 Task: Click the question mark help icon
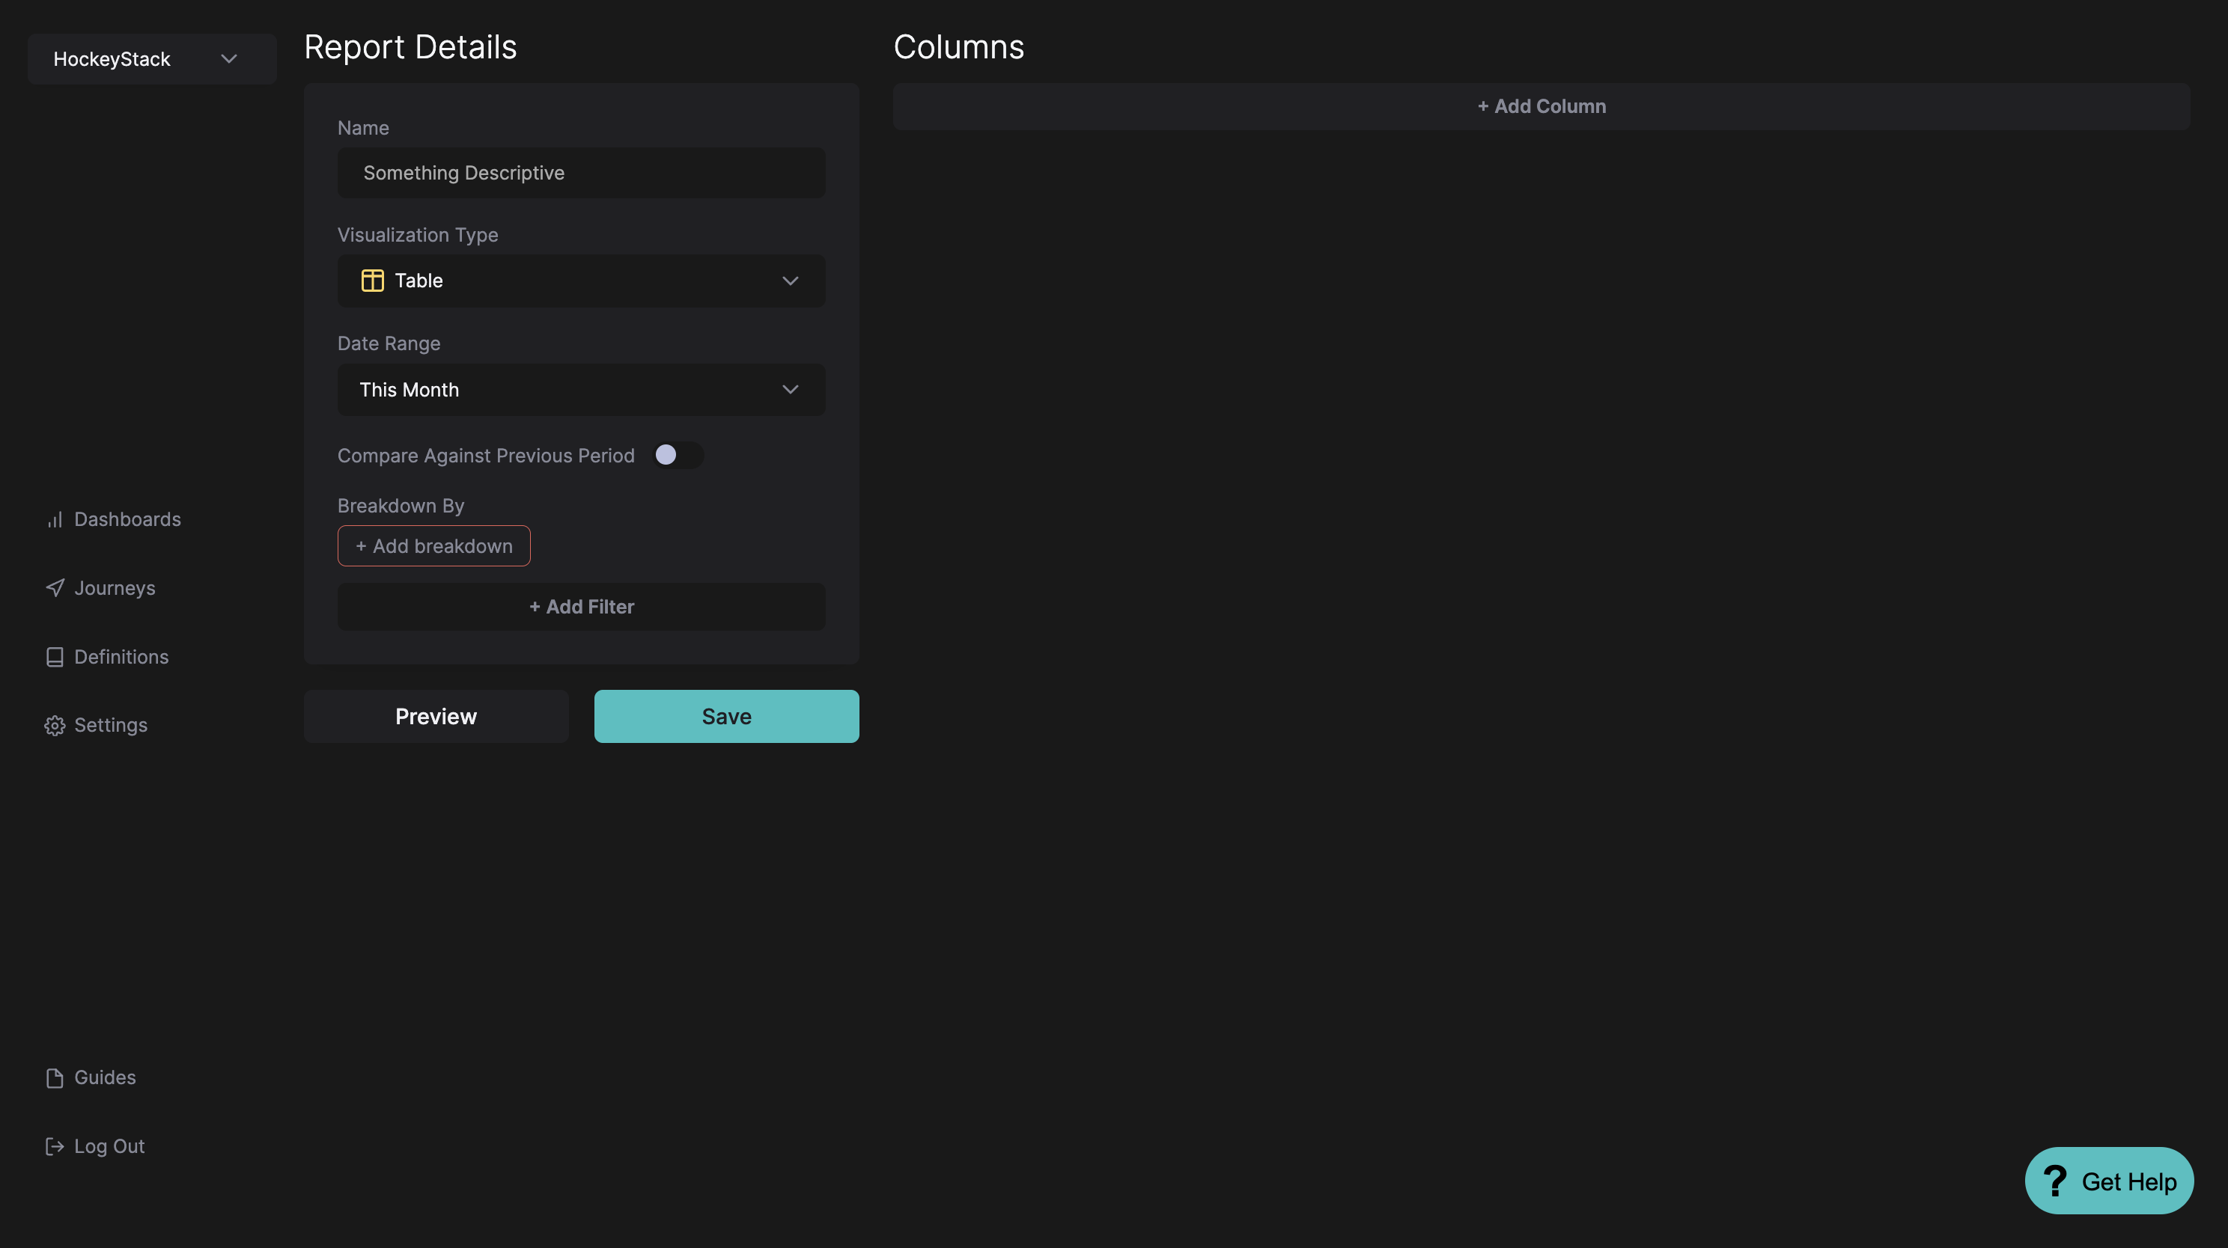2056,1181
